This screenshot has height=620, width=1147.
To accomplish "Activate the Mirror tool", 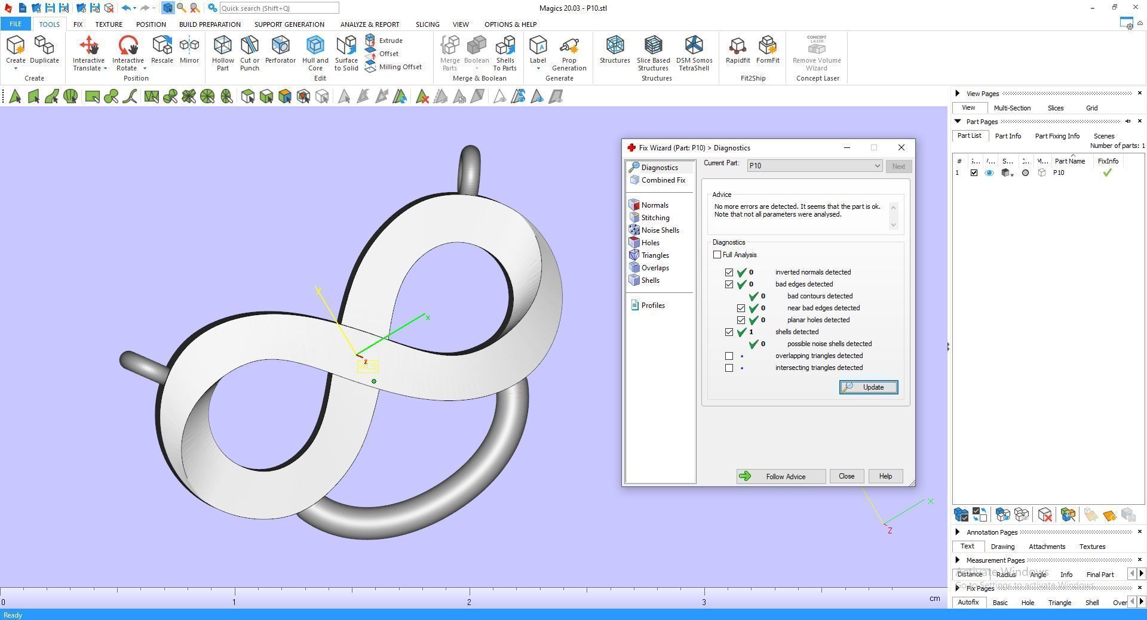I will coord(189,50).
